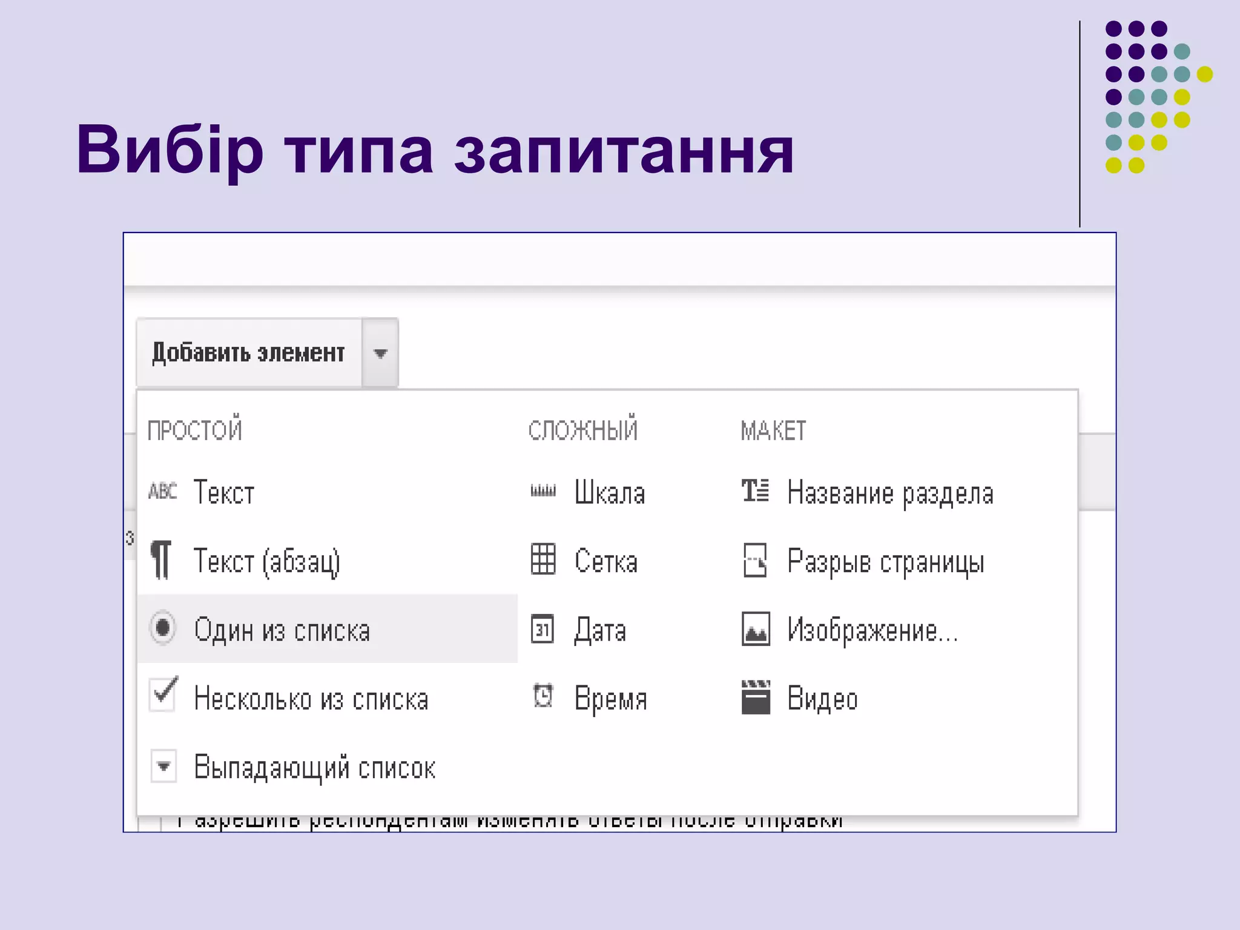Click the calendar icon beside Дата
Screen dimensions: 1240x930
[542, 628]
